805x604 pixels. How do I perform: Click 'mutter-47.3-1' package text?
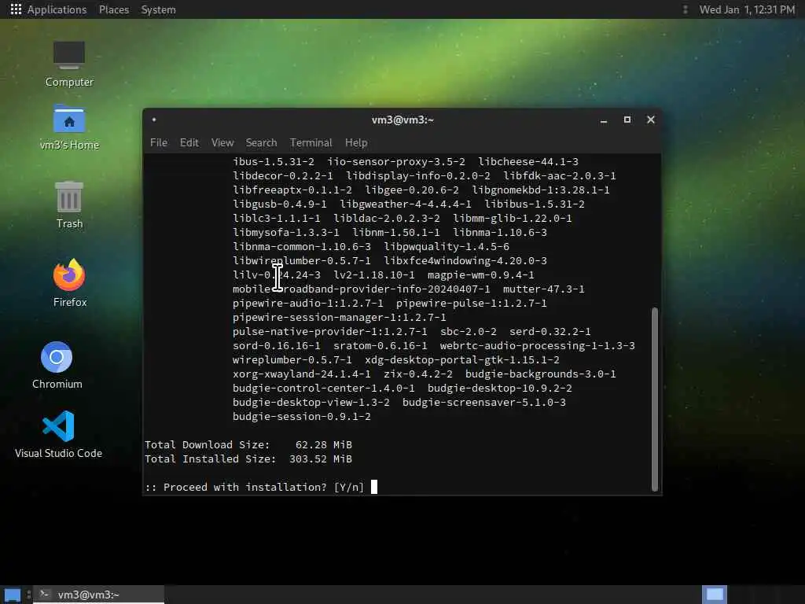[x=544, y=289]
